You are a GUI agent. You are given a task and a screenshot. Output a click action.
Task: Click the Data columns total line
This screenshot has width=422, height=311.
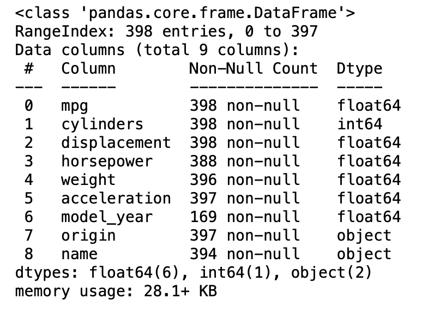coord(157,50)
